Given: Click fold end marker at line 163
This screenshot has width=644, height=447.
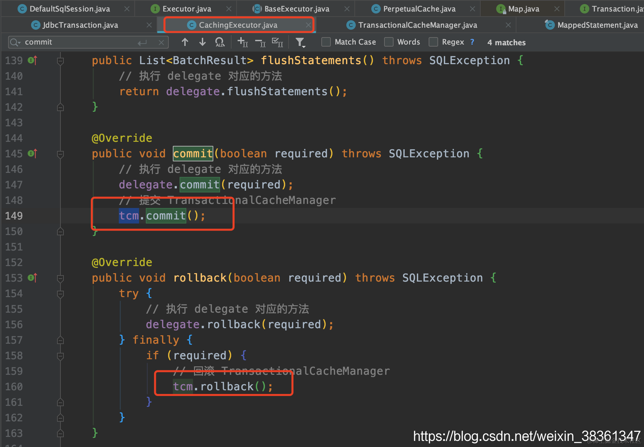Looking at the screenshot, I should (x=60, y=433).
